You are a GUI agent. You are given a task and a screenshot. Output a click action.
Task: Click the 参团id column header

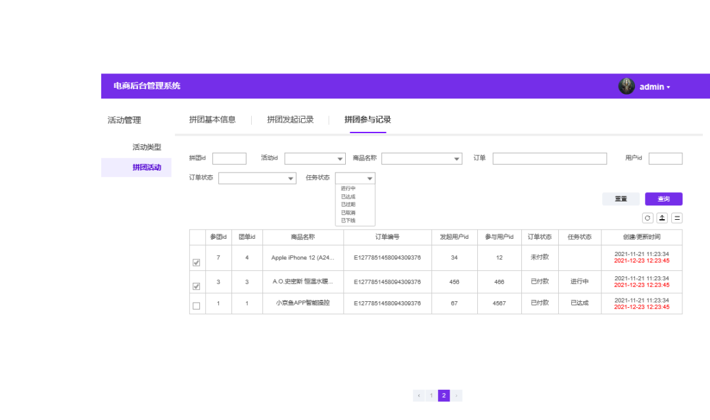(218, 237)
